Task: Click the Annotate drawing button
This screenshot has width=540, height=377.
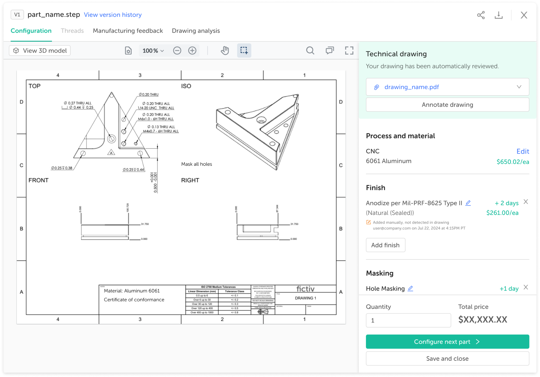Action: (x=447, y=105)
